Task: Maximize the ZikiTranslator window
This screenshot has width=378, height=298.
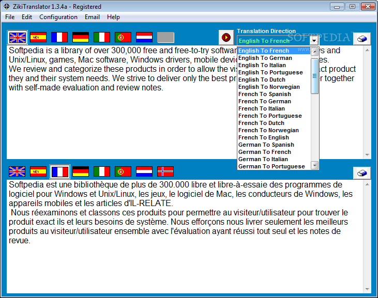Action: click(352, 7)
